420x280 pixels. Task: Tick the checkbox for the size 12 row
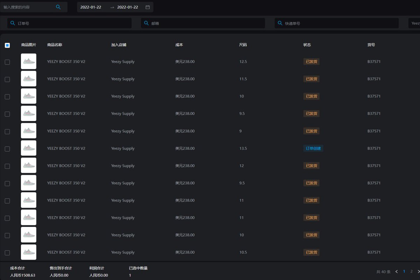point(7,166)
